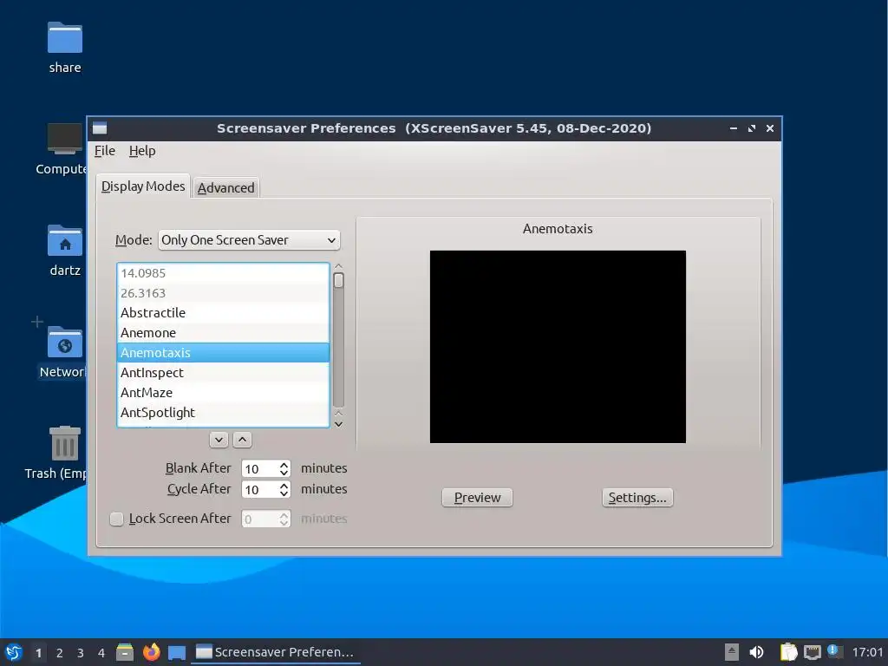The image size is (888, 666).
Task: Click the previous screensaver up-arrow button
Action: [x=243, y=440]
